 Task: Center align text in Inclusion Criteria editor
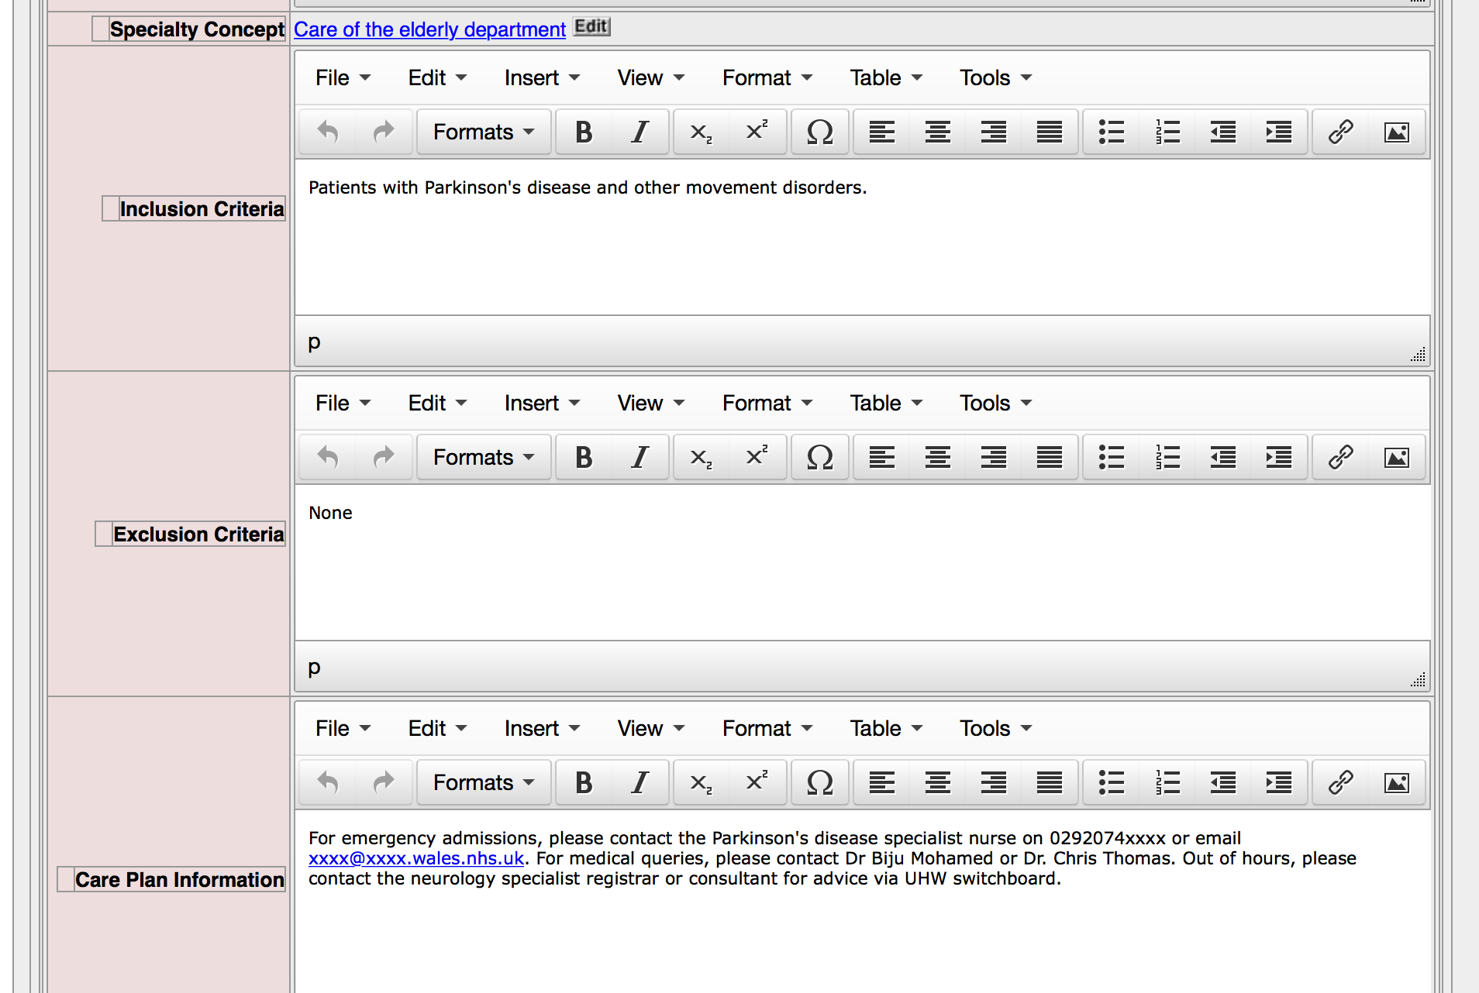pos(937,132)
